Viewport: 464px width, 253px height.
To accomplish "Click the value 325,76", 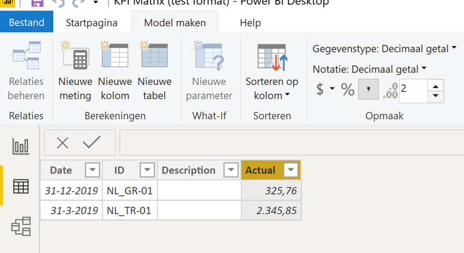I will click(272, 191).
